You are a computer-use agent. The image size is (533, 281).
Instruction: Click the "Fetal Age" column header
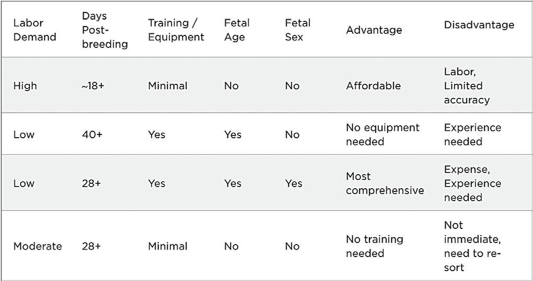click(x=236, y=30)
